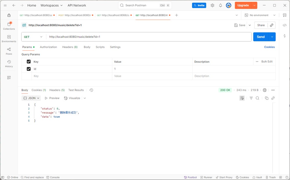Open the Send options arrow
This screenshot has width=290, height=180.
[272, 37]
